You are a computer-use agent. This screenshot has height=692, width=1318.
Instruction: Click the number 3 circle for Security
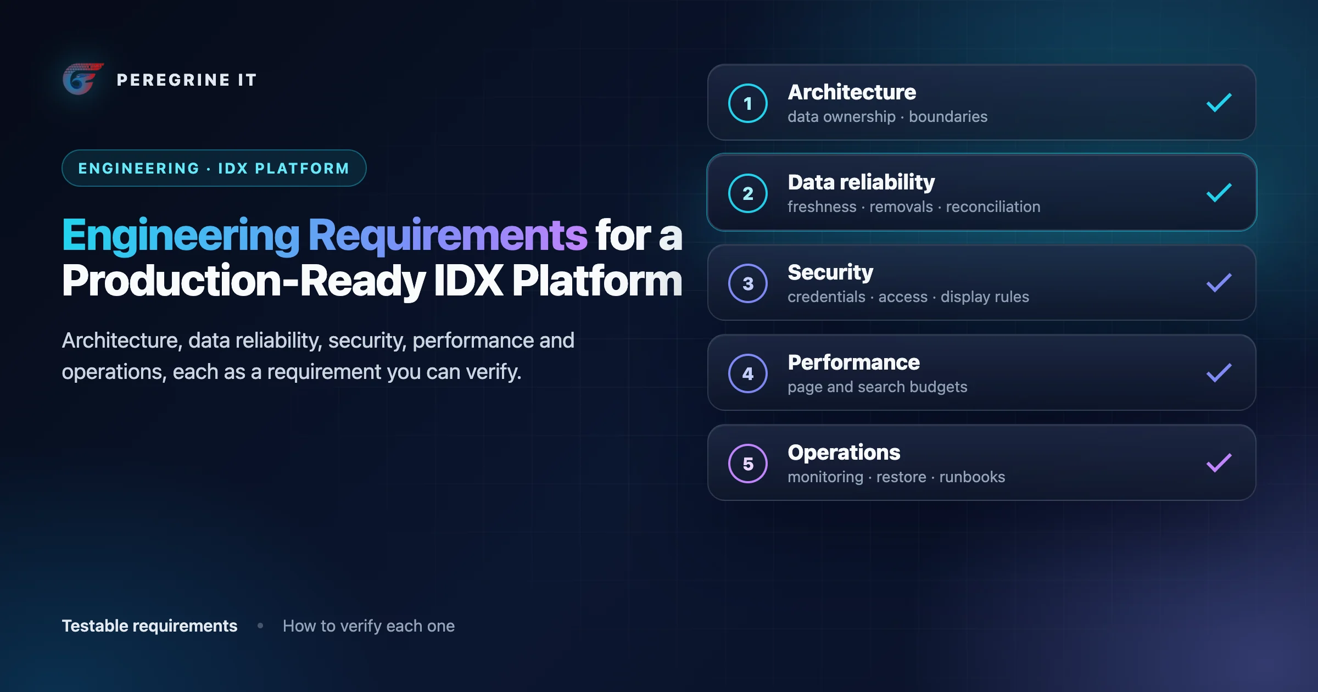[748, 283]
